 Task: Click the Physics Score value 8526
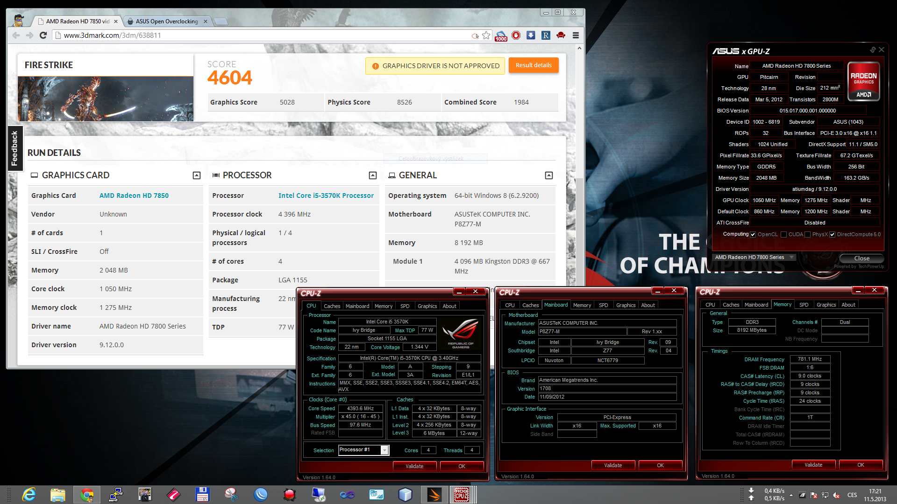[405, 102]
